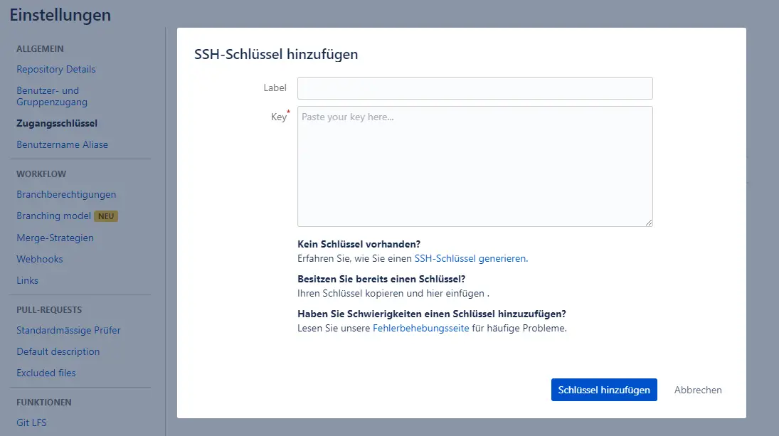This screenshot has width=779, height=436.
Task: Grab the Key textarea resize handle
Action: pos(649,223)
